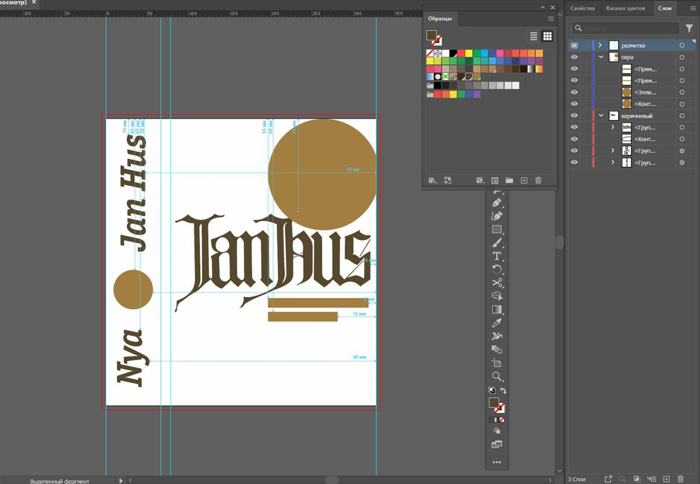This screenshot has height=484, width=700.
Task: Switch swatches to thumbnail grid view
Action: (x=547, y=36)
